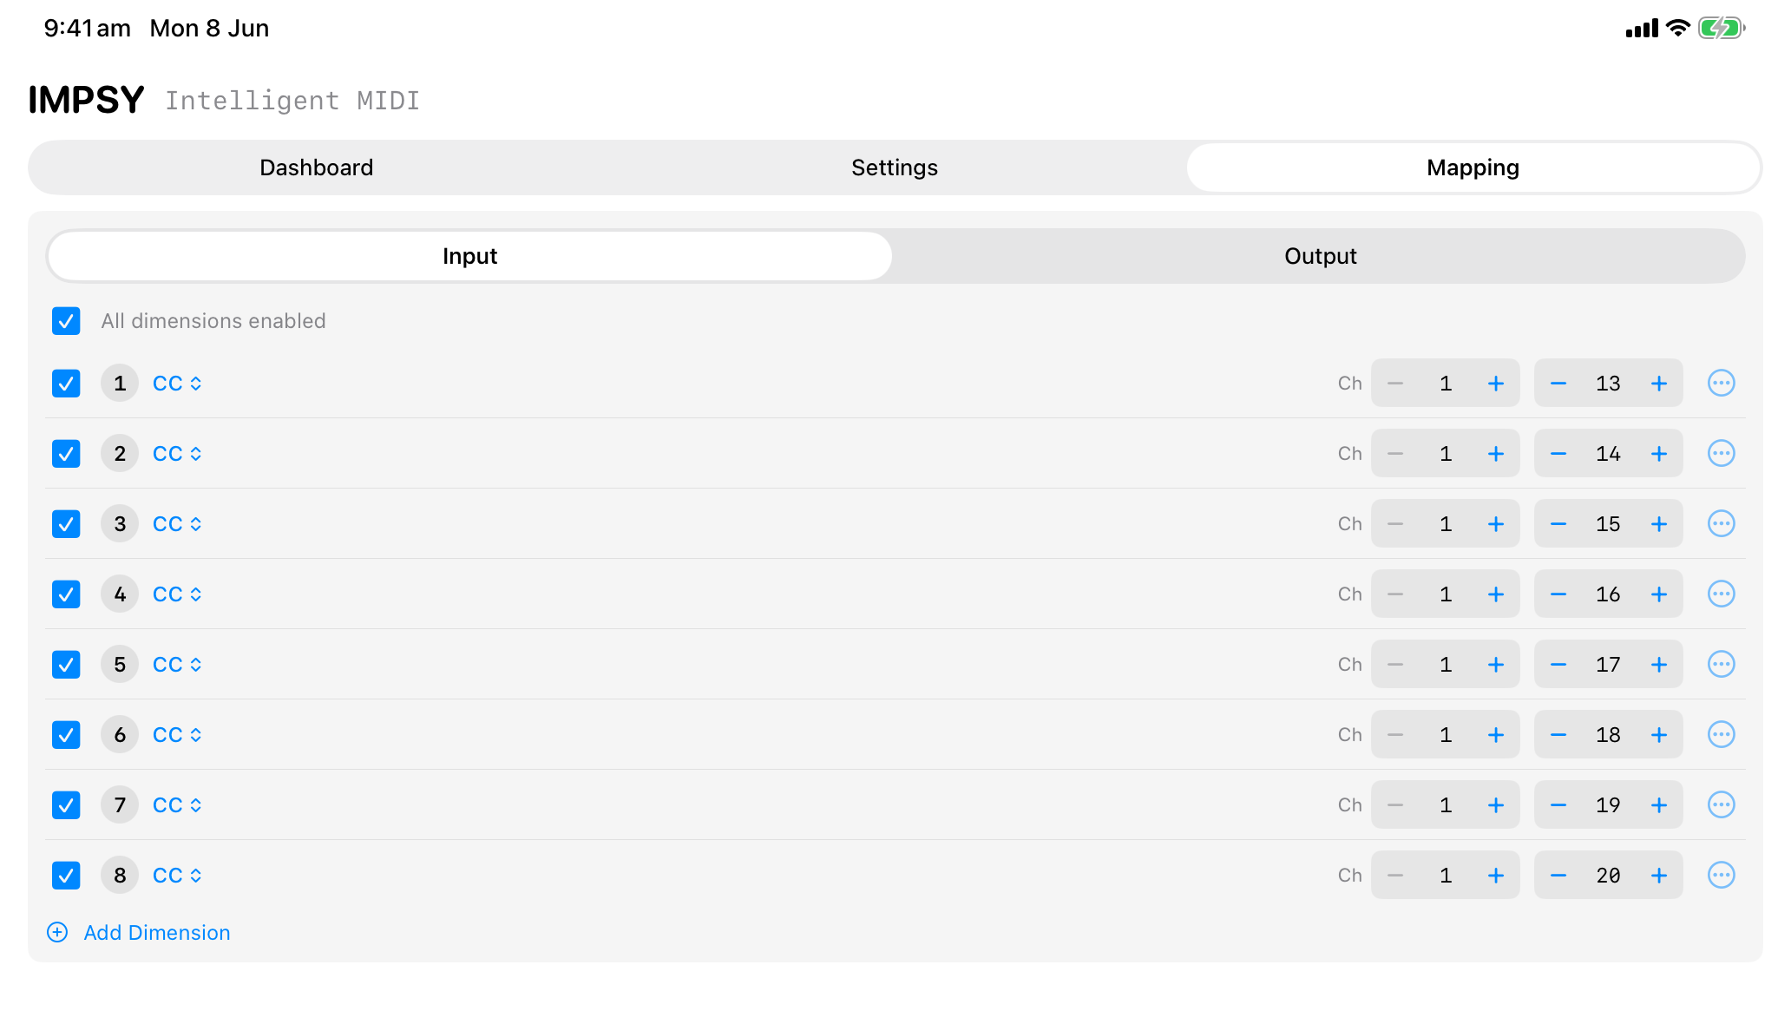Screen dimensions: 1791x1024
Task: Open more options for dimension 4
Action: tap(1721, 594)
